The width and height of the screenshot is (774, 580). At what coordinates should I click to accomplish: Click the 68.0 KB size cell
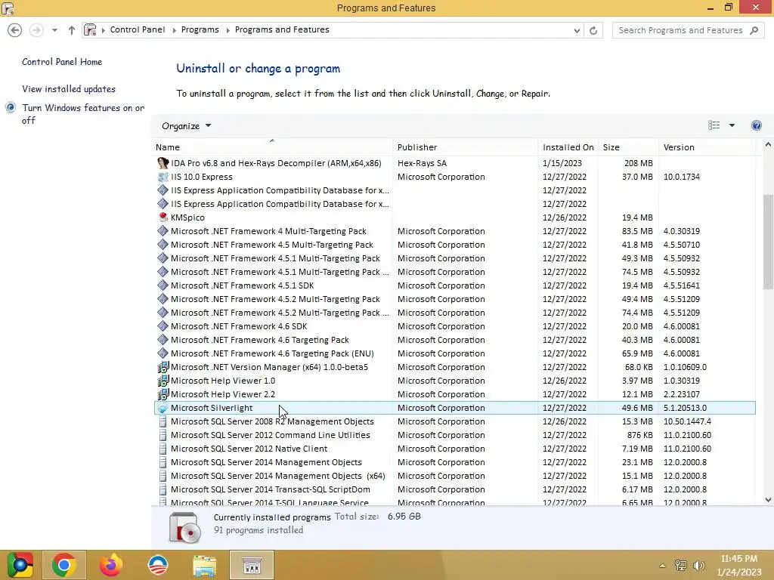[638, 367]
